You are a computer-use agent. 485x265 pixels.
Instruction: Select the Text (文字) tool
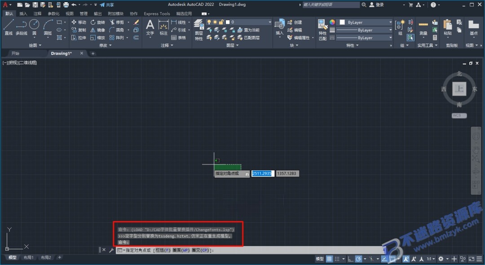tap(150, 27)
